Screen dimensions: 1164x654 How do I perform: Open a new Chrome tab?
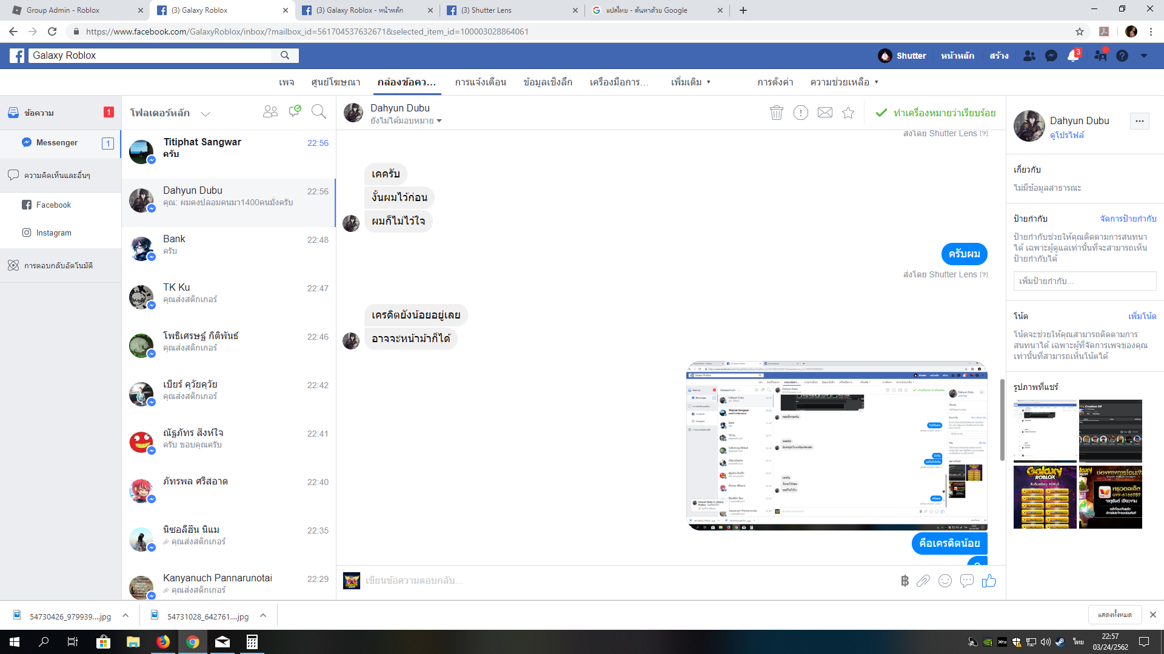(x=743, y=10)
